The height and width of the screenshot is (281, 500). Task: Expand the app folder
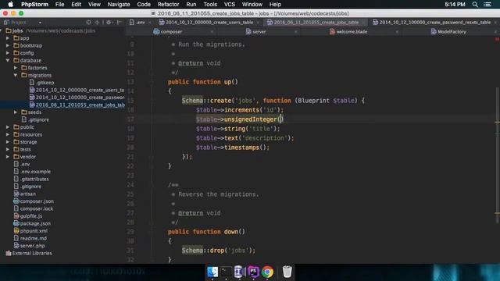(x=8, y=38)
